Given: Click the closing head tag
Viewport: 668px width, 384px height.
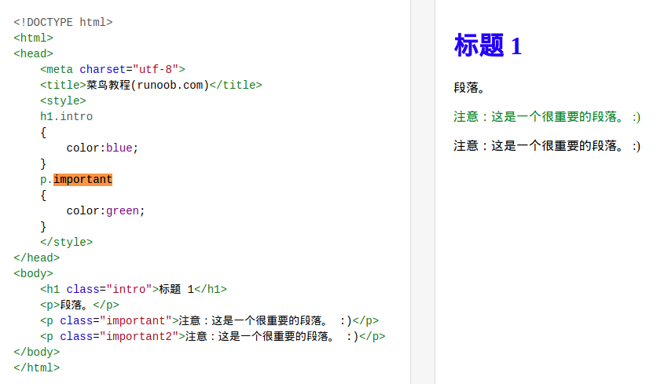Looking at the screenshot, I should click(37, 258).
